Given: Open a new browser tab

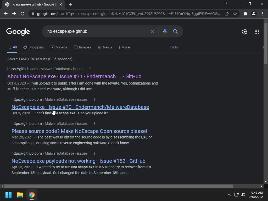Looking at the screenshot, I should (71, 4).
